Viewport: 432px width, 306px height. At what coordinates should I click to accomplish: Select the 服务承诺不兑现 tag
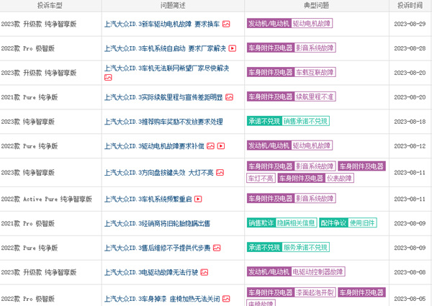(x=305, y=248)
